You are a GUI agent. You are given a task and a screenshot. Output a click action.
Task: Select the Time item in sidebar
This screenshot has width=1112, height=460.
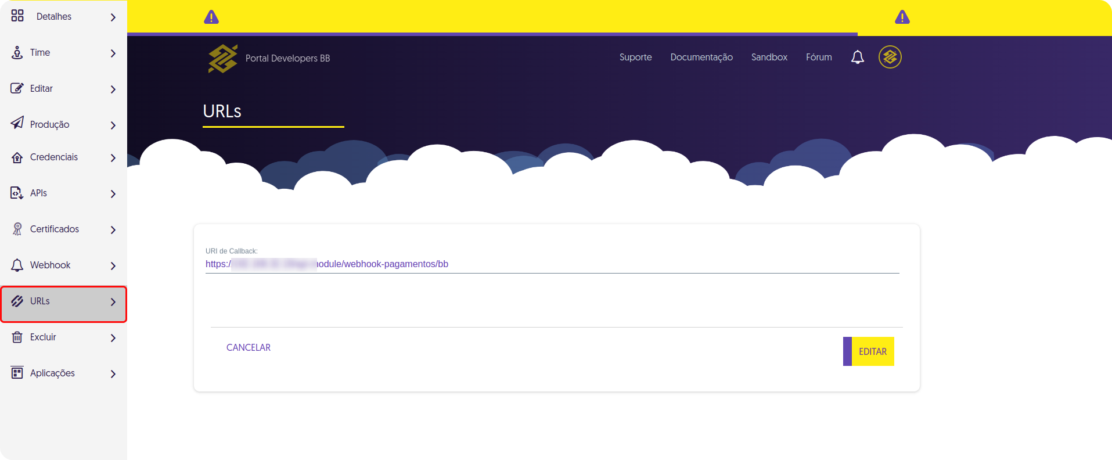(x=40, y=53)
